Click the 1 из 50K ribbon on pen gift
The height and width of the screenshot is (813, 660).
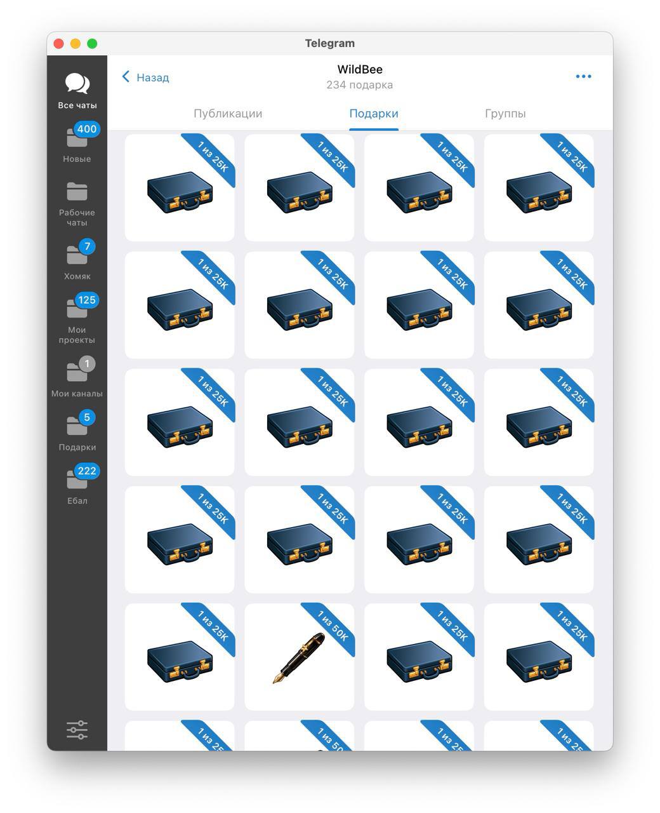point(331,626)
